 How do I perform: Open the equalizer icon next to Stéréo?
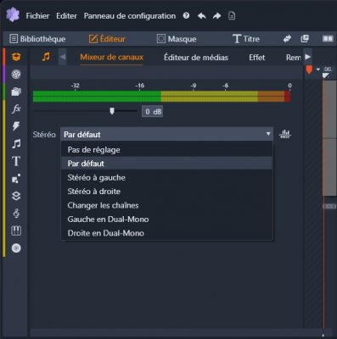(285, 134)
